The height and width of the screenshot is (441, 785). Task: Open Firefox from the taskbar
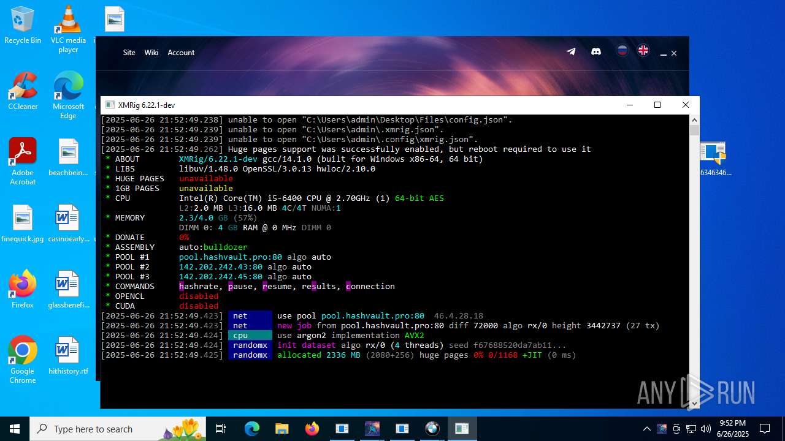point(312,429)
